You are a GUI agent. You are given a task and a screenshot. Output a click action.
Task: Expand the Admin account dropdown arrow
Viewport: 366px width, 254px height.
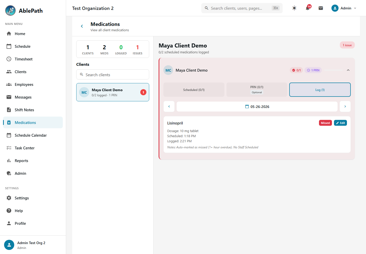pyautogui.click(x=355, y=8)
